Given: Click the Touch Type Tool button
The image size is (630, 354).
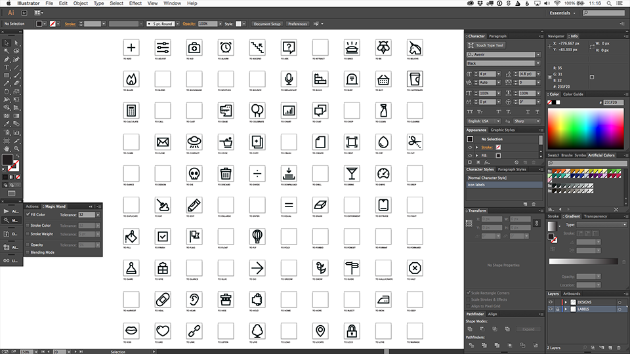Looking at the screenshot, I should click(486, 45).
